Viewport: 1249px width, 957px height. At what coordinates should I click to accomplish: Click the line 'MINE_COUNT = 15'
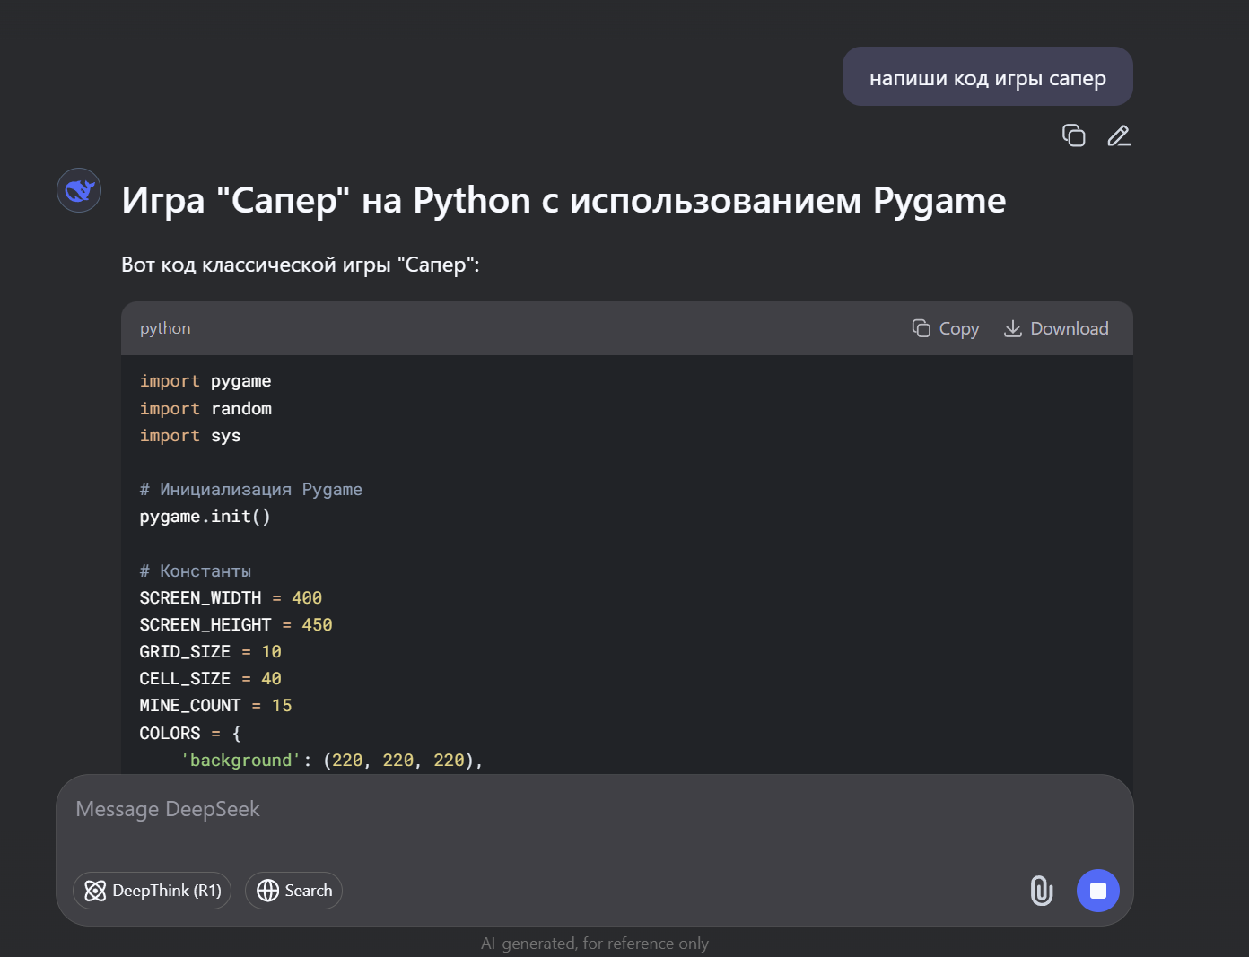coord(215,706)
